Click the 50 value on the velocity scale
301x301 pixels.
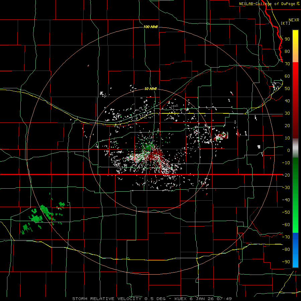point(287,89)
